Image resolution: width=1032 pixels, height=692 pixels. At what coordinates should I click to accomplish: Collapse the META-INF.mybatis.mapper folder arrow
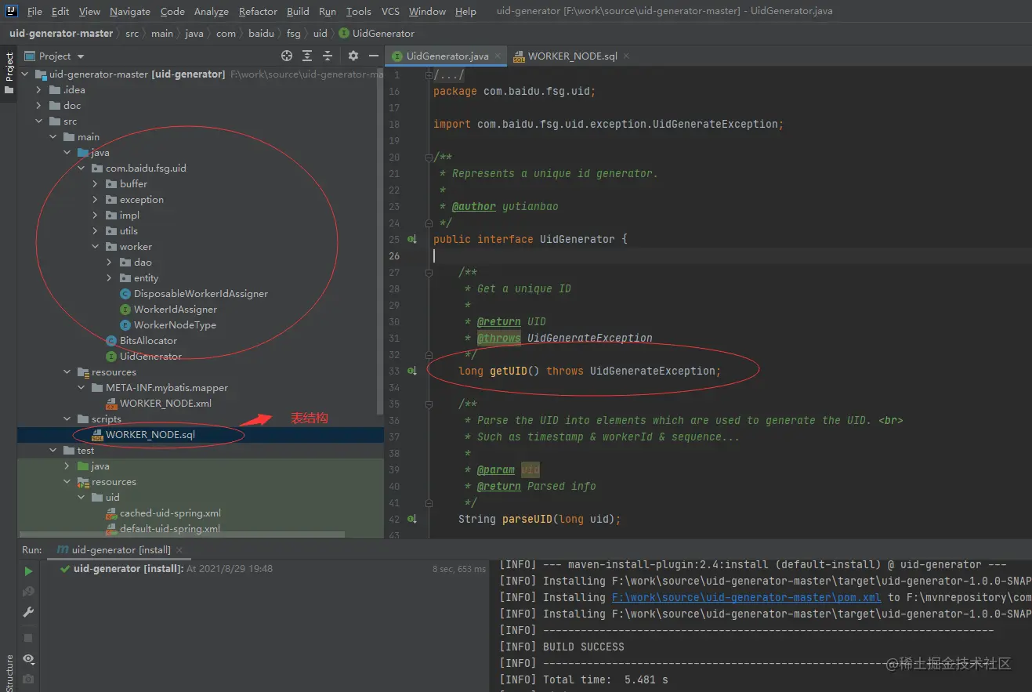point(81,387)
